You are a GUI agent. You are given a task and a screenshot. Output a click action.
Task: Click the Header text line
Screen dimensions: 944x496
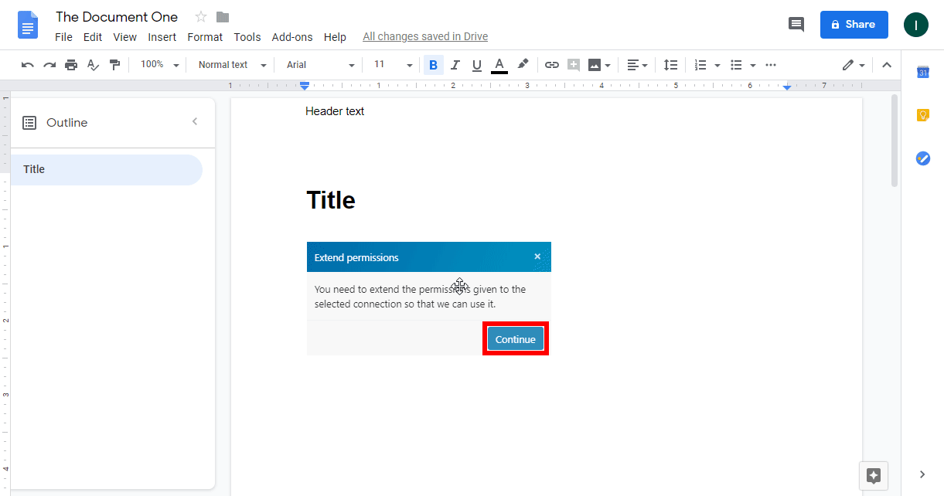[335, 111]
